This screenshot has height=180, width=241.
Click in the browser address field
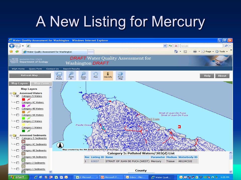[x=95, y=46]
